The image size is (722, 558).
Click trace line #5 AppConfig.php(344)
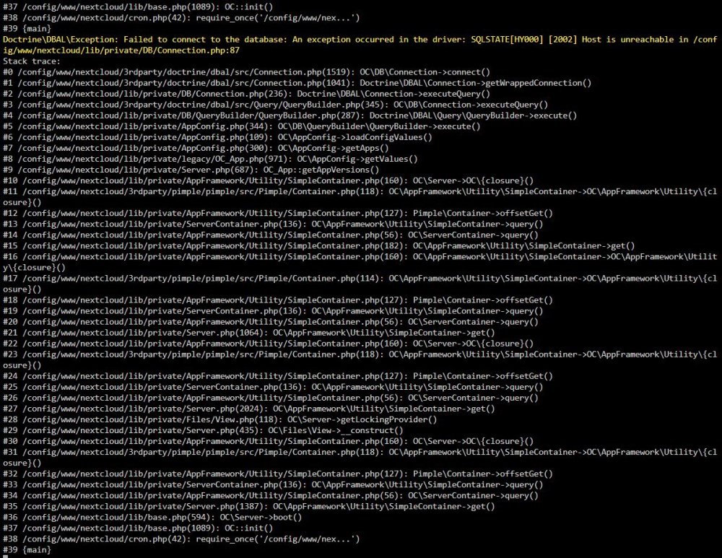pos(241,126)
